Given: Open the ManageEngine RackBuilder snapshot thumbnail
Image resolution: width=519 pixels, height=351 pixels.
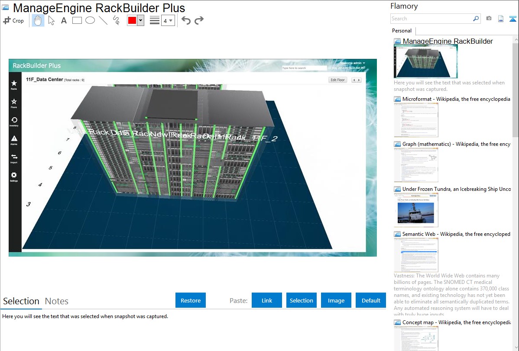Looking at the screenshot, I should click(426, 61).
